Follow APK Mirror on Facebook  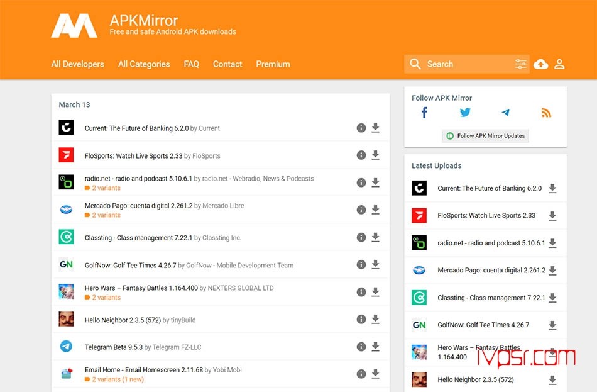pyautogui.click(x=424, y=113)
